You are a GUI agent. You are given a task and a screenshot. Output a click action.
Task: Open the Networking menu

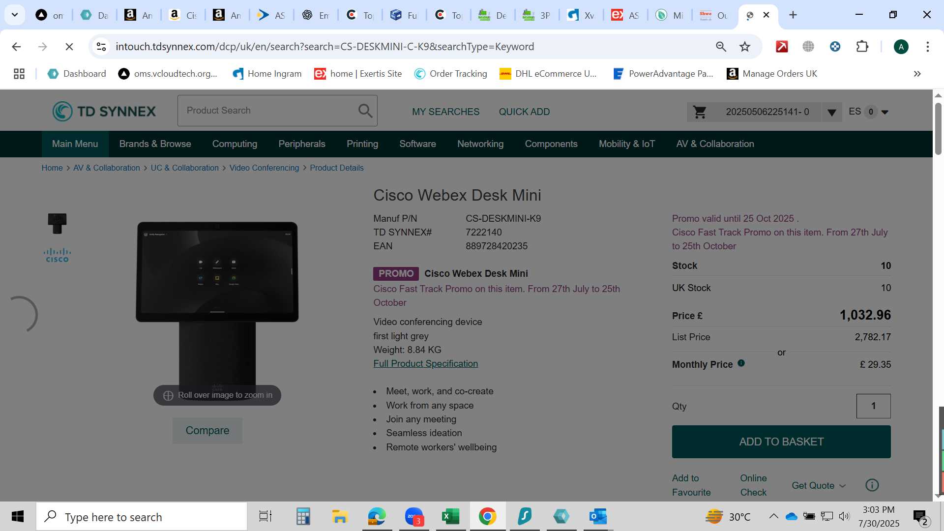click(x=480, y=144)
